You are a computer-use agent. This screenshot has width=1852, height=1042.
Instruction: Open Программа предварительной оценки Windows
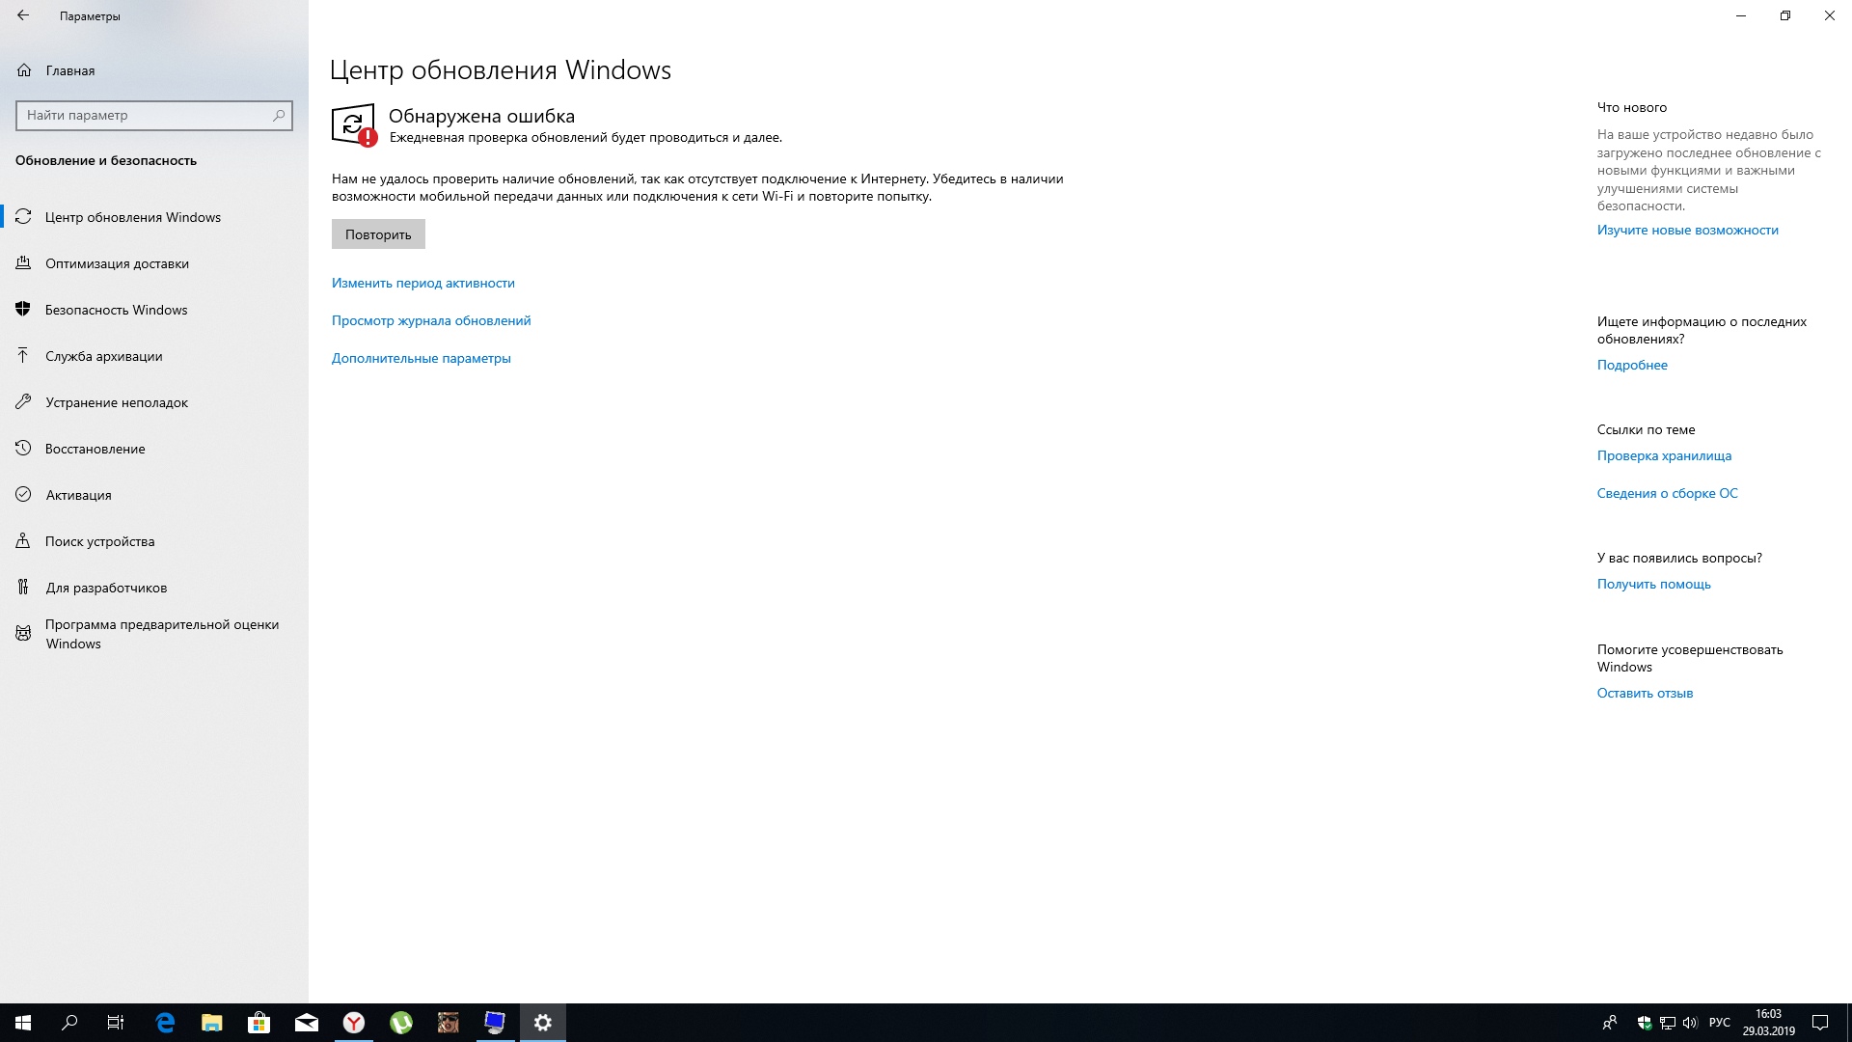[154, 634]
